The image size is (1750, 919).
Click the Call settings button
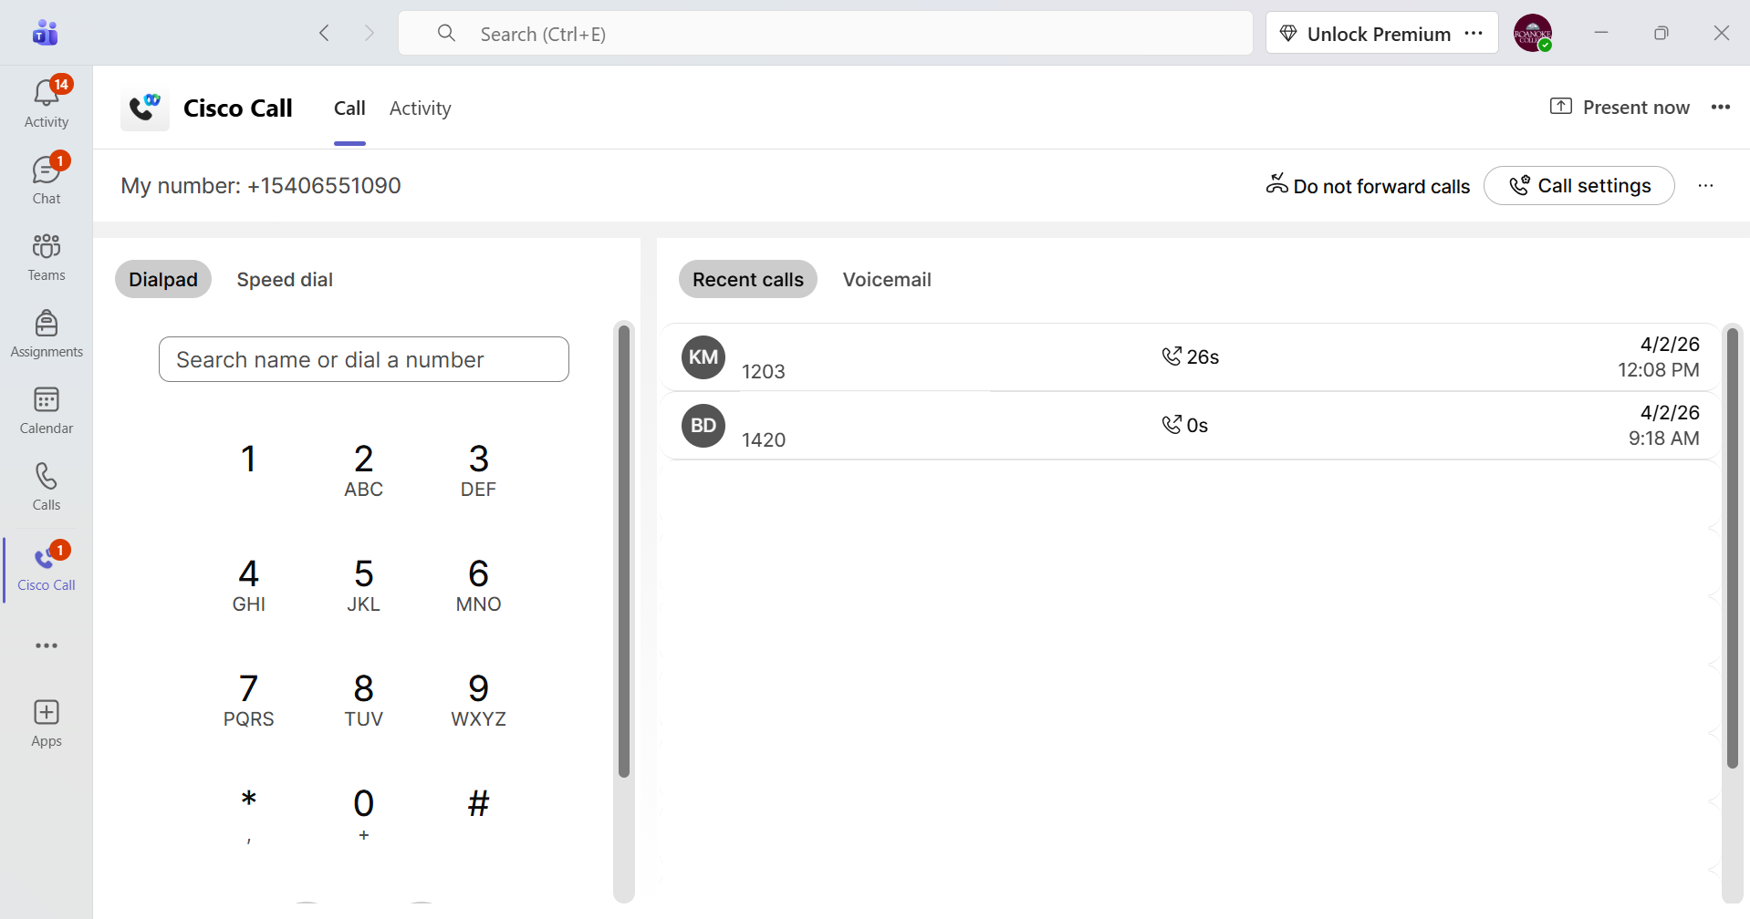pos(1578,186)
